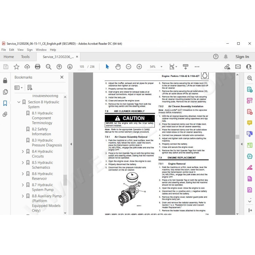This screenshot has width=255, height=255.
Task: Collapse the left navigation pane arrow
Action: click(71, 144)
